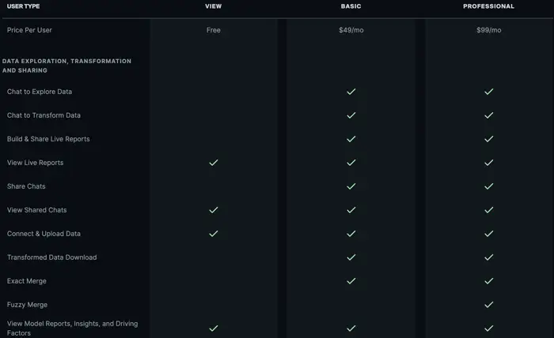Click Basic checkmark for Exact Merge
Screen dimensions: 554x338
click(x=351, y=281)
